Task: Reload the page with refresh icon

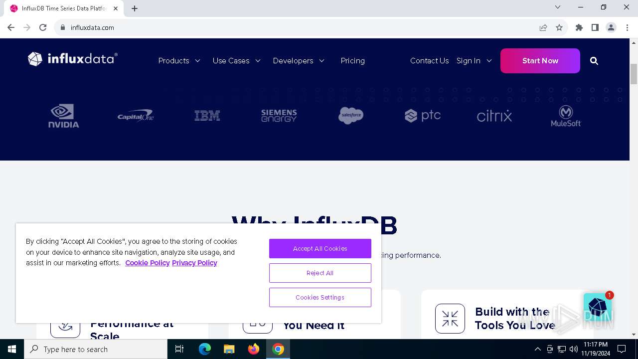Action: [43, 27]
